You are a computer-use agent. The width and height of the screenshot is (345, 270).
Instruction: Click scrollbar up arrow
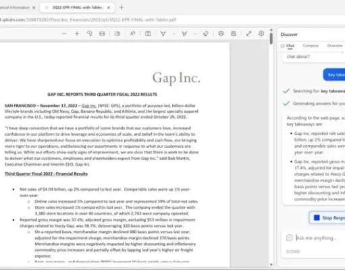[271, 30]
